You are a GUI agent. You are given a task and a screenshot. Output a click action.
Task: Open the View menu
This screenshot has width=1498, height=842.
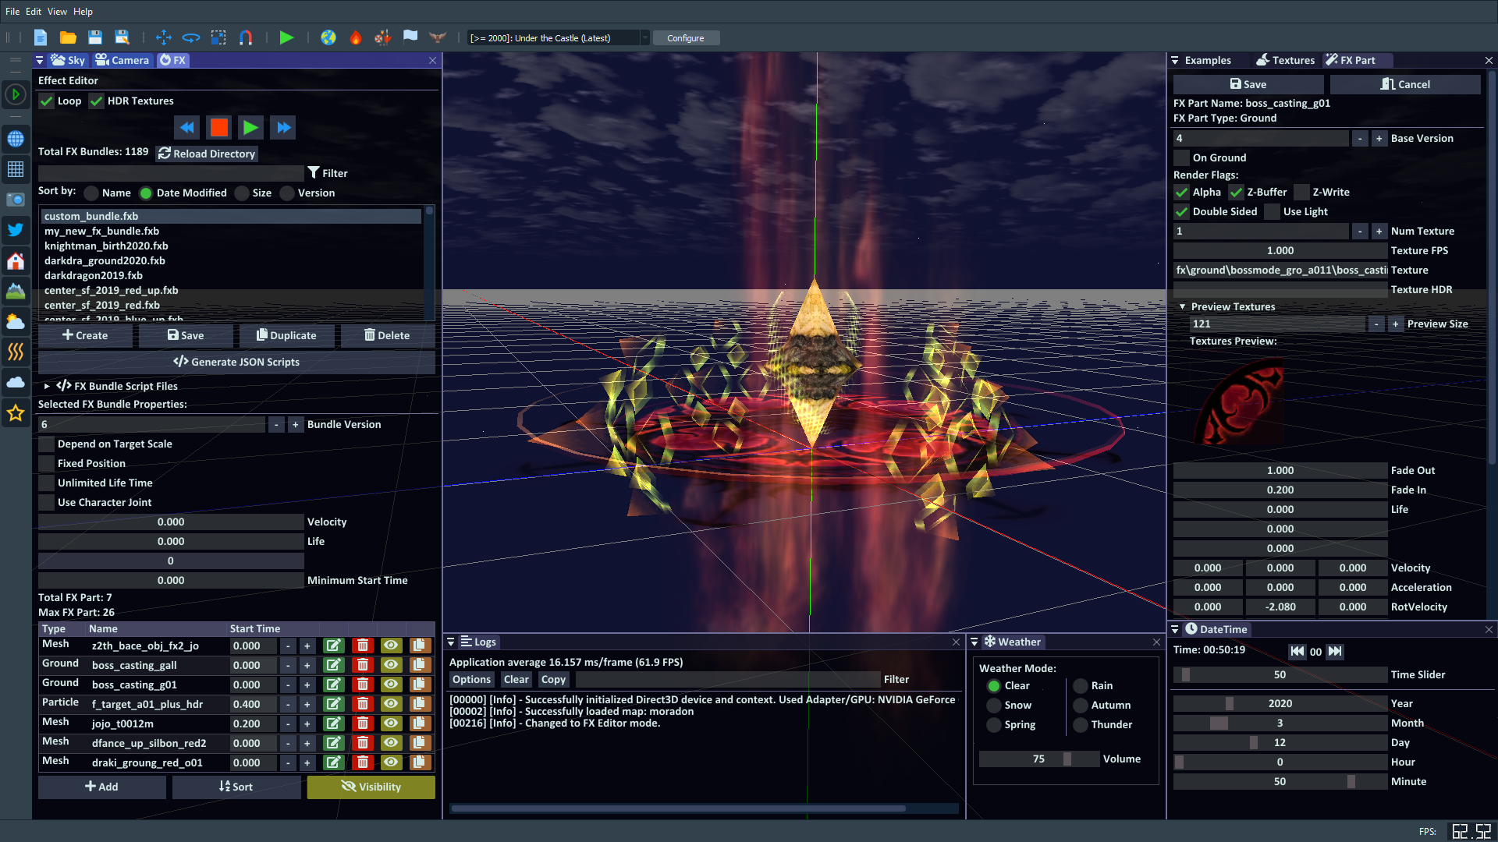click(57, 12)
